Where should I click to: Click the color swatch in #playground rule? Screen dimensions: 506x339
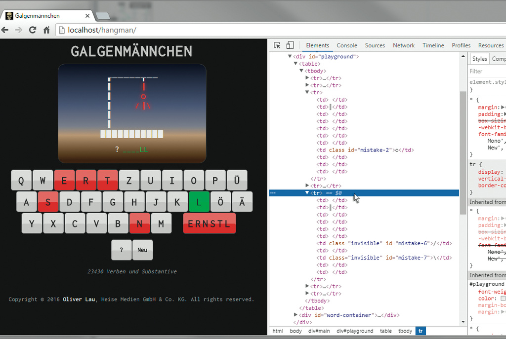click(503, 299)
